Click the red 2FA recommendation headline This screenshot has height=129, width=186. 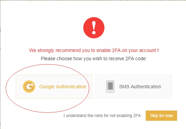[94, 50]
